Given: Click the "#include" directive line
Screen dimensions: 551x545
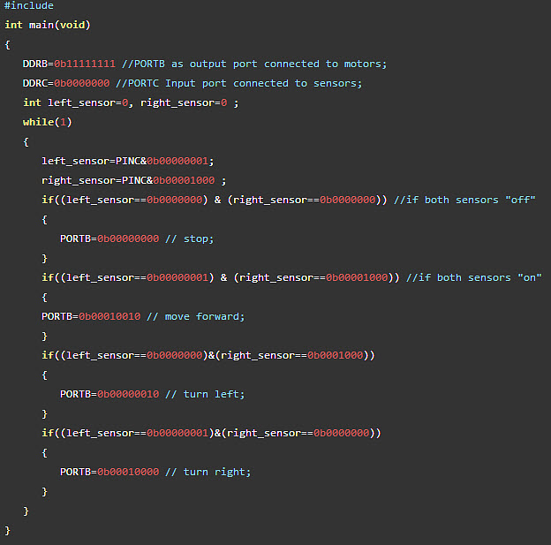Looking at the screenshot, I should [x=29, y=5].
